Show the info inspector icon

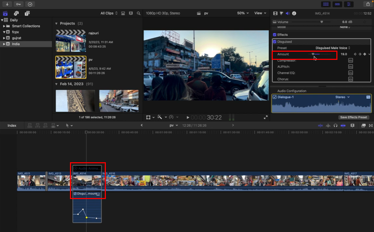(294, 13)
